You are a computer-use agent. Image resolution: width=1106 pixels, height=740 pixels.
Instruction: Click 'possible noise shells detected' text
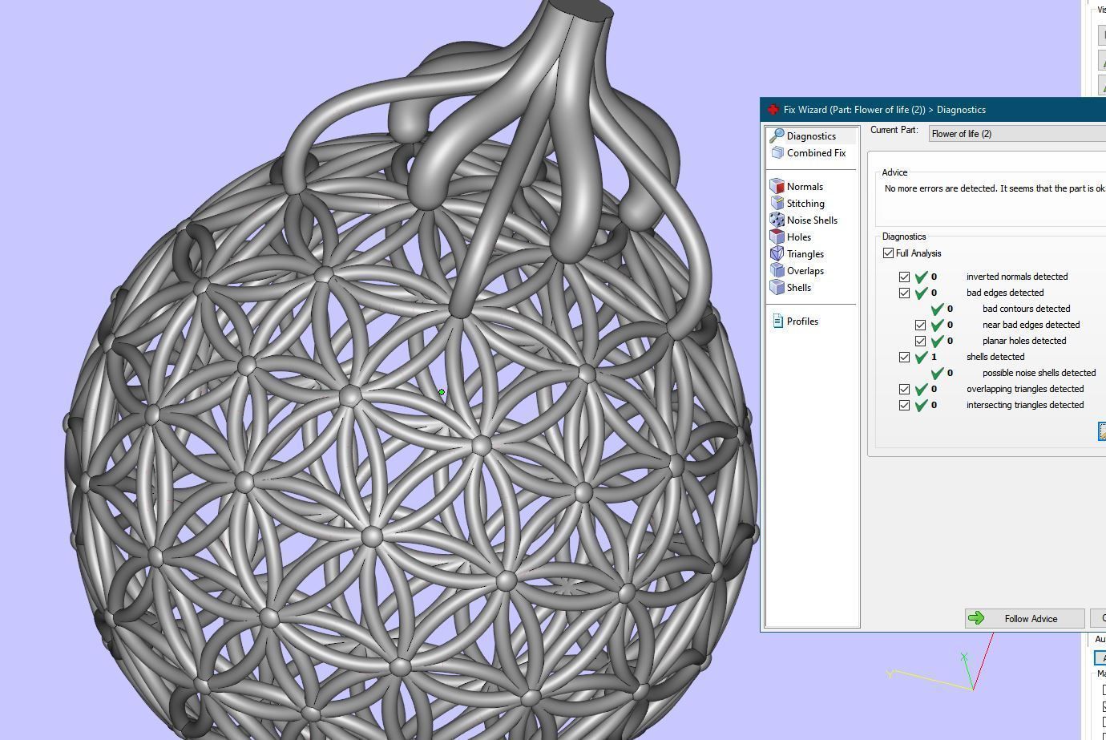(x=1039, y=373)
